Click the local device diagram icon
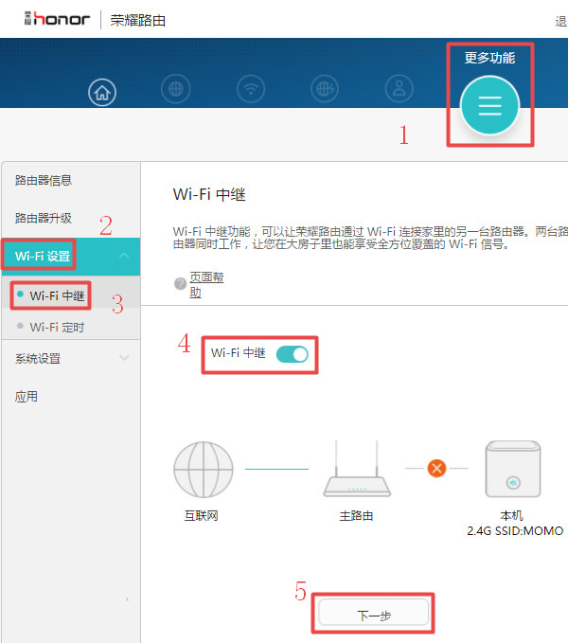Image resolution: width=568 pixels, height=643 pixels. click(513, 469)
